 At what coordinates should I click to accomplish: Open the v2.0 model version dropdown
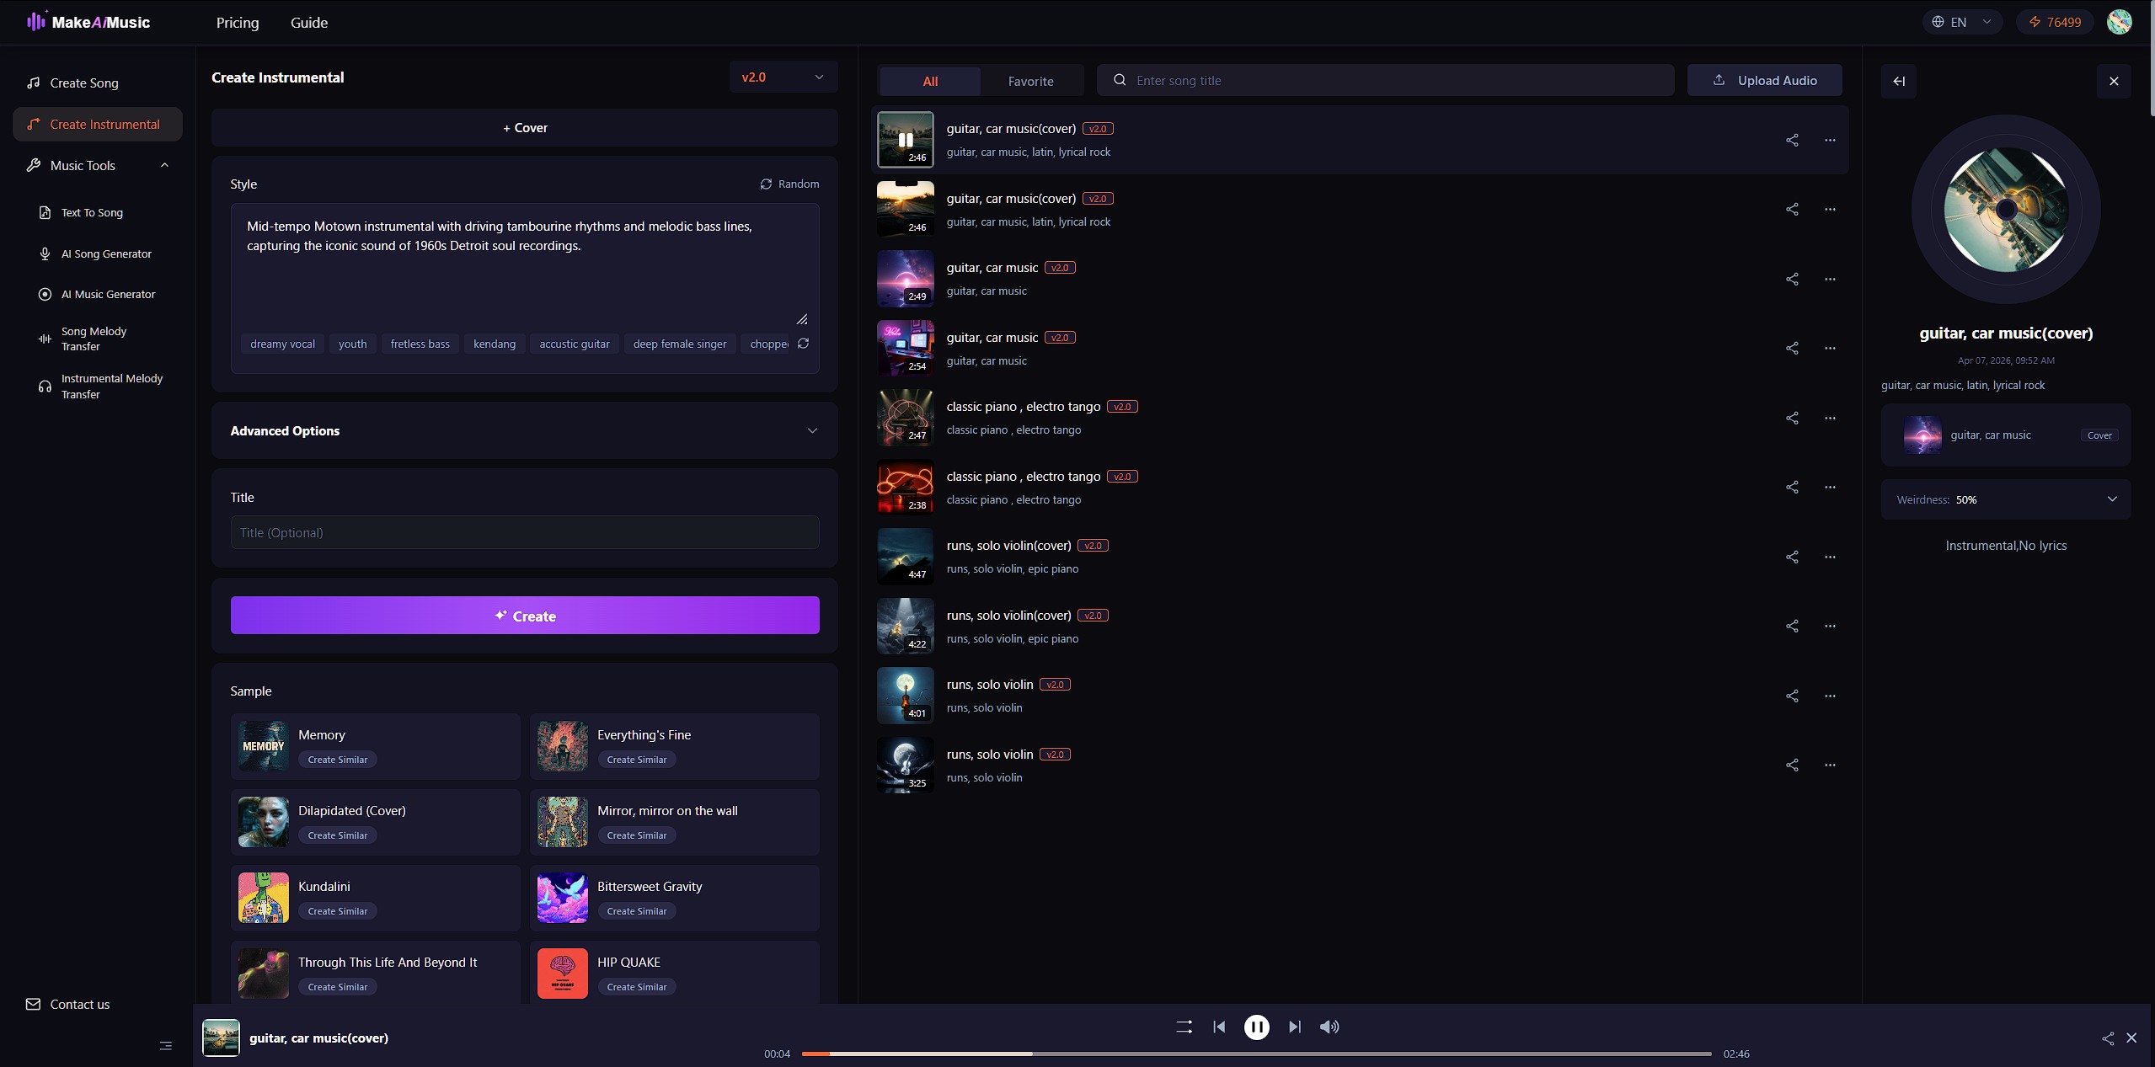(783, 77)
